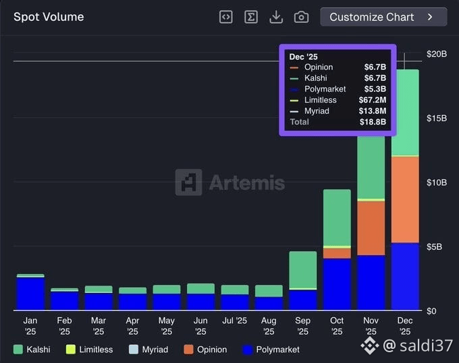The height and width of the screenshot is (363, 459).
Task: Click the Oct '25 Polymarket blue segment
Action: tap(337, 284)
